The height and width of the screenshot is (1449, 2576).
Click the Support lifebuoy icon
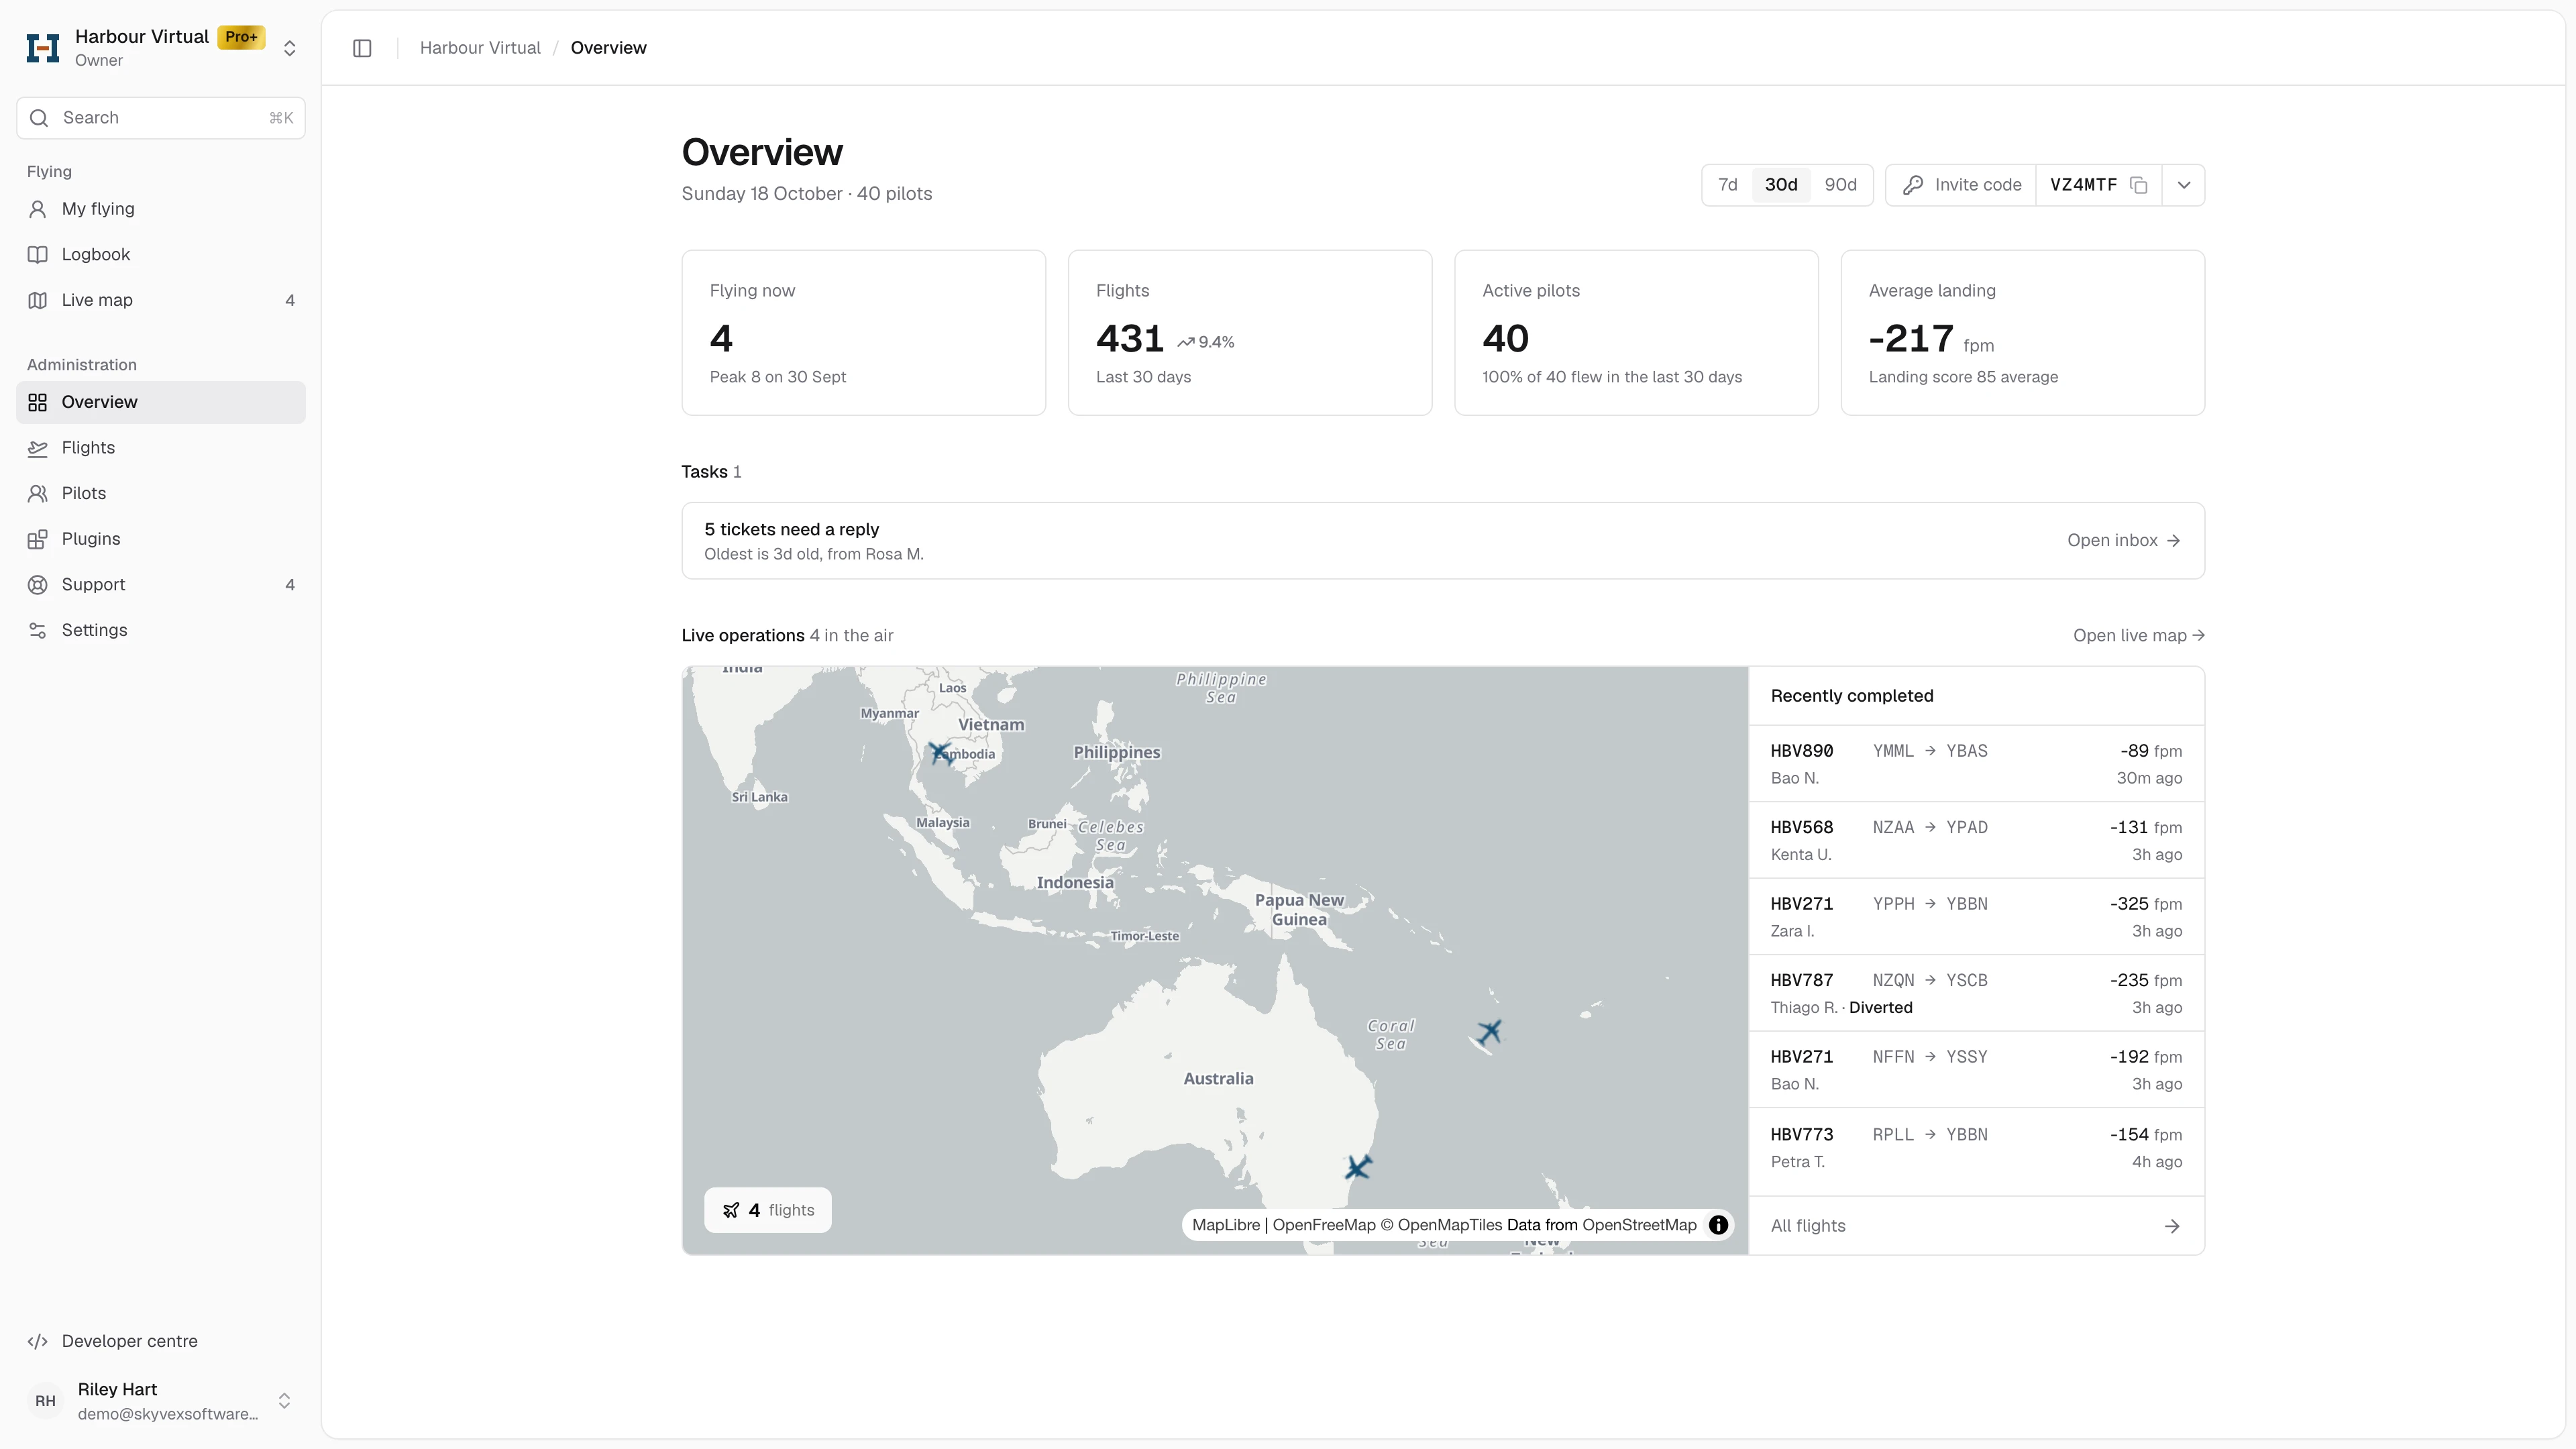[38, 585]
